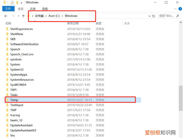This screenshot has height=138, width=183.
Task: Open customize quick access toolbar dropdown
Action: coord(21,3)
